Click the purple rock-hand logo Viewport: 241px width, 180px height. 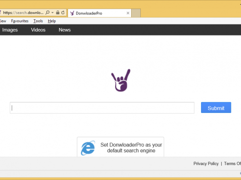click(x=121, y=80)
